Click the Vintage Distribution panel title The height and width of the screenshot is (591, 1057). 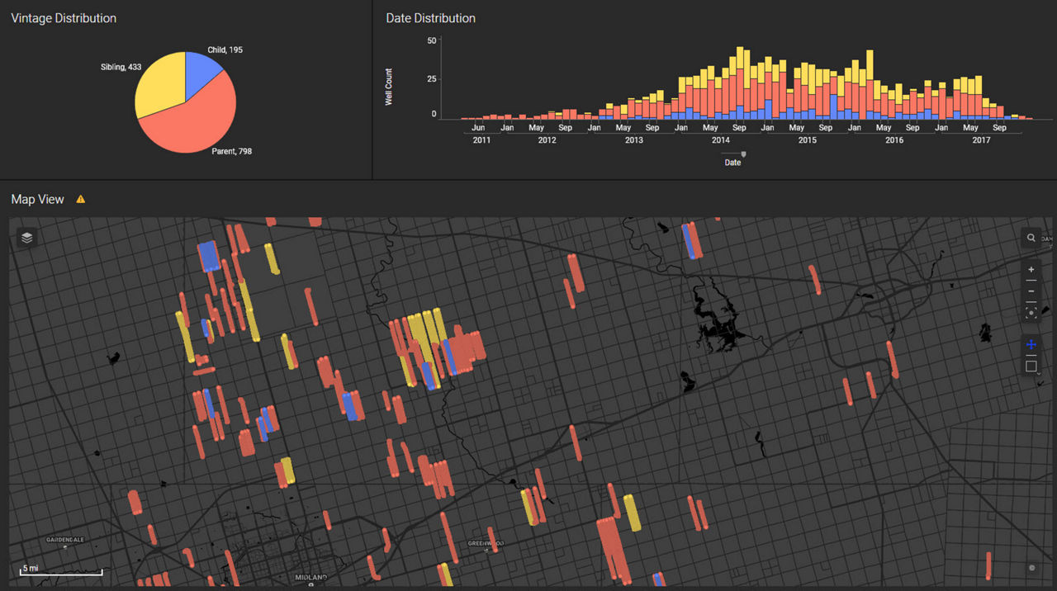[x=64, y=18]
